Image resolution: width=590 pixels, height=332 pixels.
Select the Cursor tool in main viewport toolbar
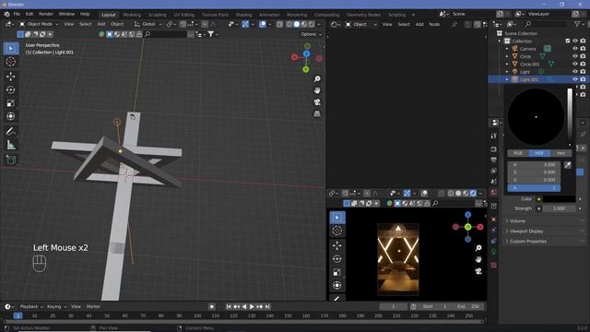pos(10,62)
